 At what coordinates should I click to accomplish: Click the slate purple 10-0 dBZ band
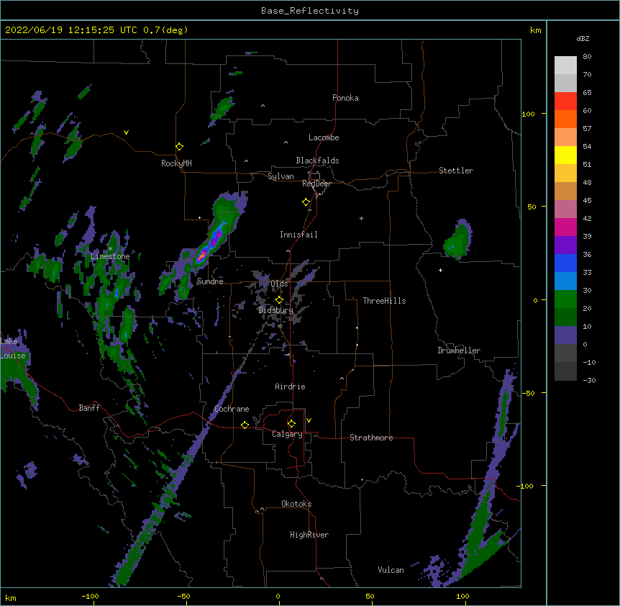click(x=565, y=335)
